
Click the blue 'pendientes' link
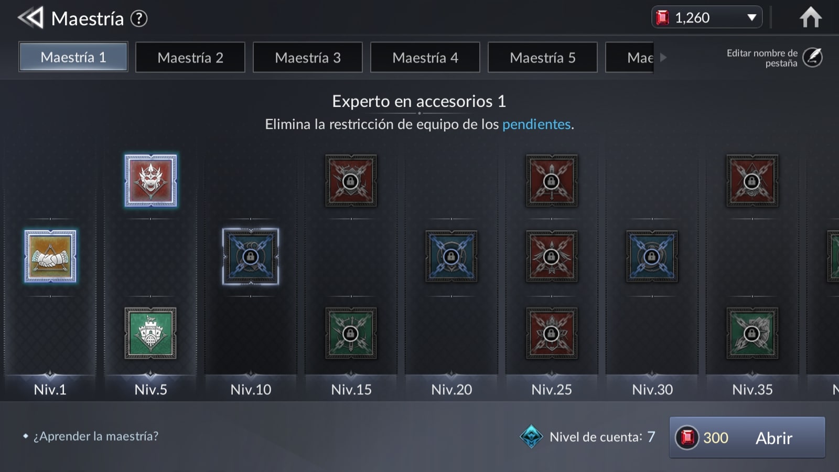(536, 124)
